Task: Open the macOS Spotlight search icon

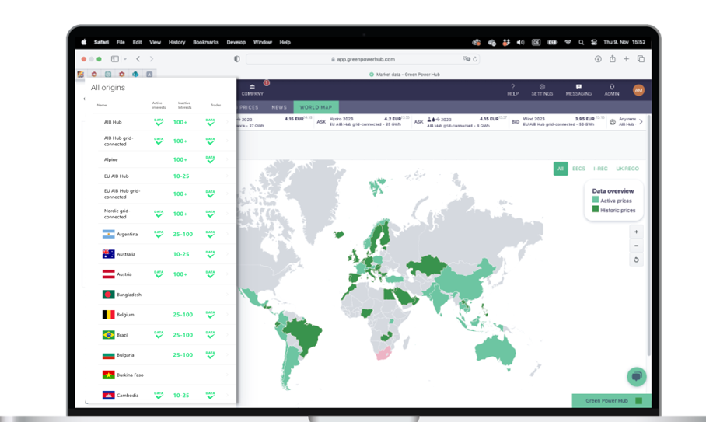Action: [582, 42]
